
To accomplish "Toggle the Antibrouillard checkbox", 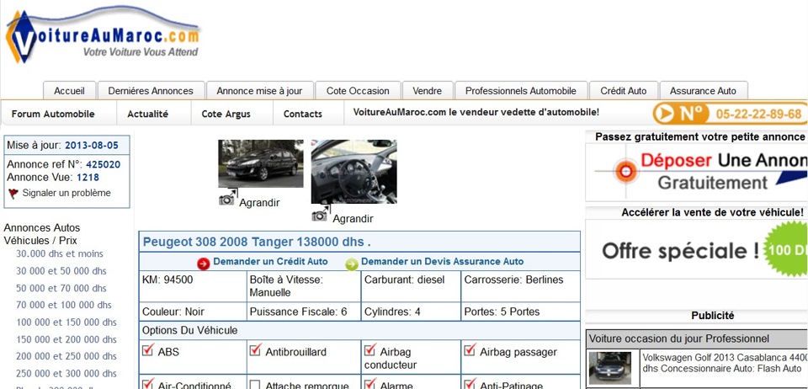I will click(x=255, y=350).
